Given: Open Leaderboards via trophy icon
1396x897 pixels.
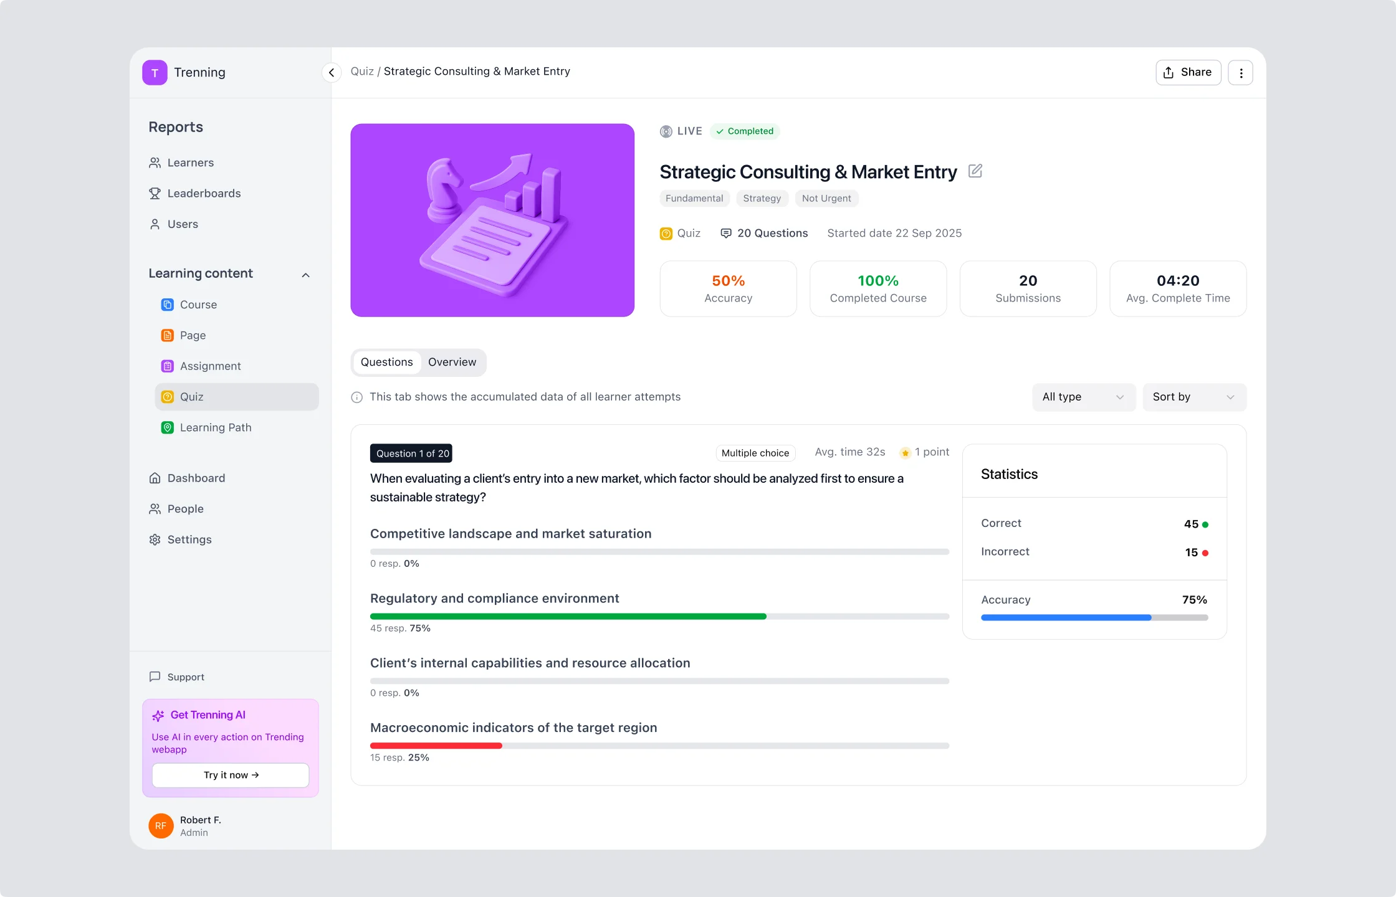Looking at the screenshot, I should (155, 193).
